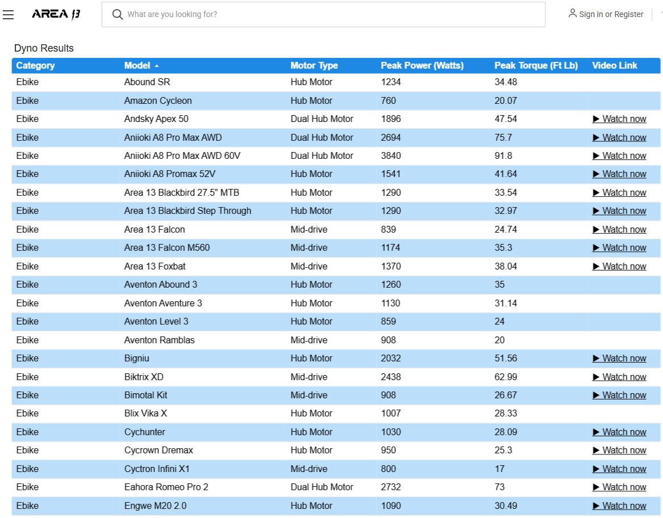Image resolution: width=663 pixels, height=518 pixels.
Task: Watch Area 13 Blackbird Step Through video
Action: coord(619,211)
